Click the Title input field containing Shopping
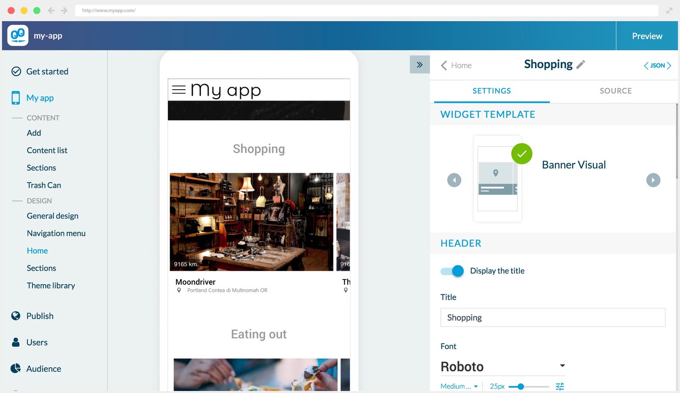This screenshot has height=393, width=680. coord(553,317)
